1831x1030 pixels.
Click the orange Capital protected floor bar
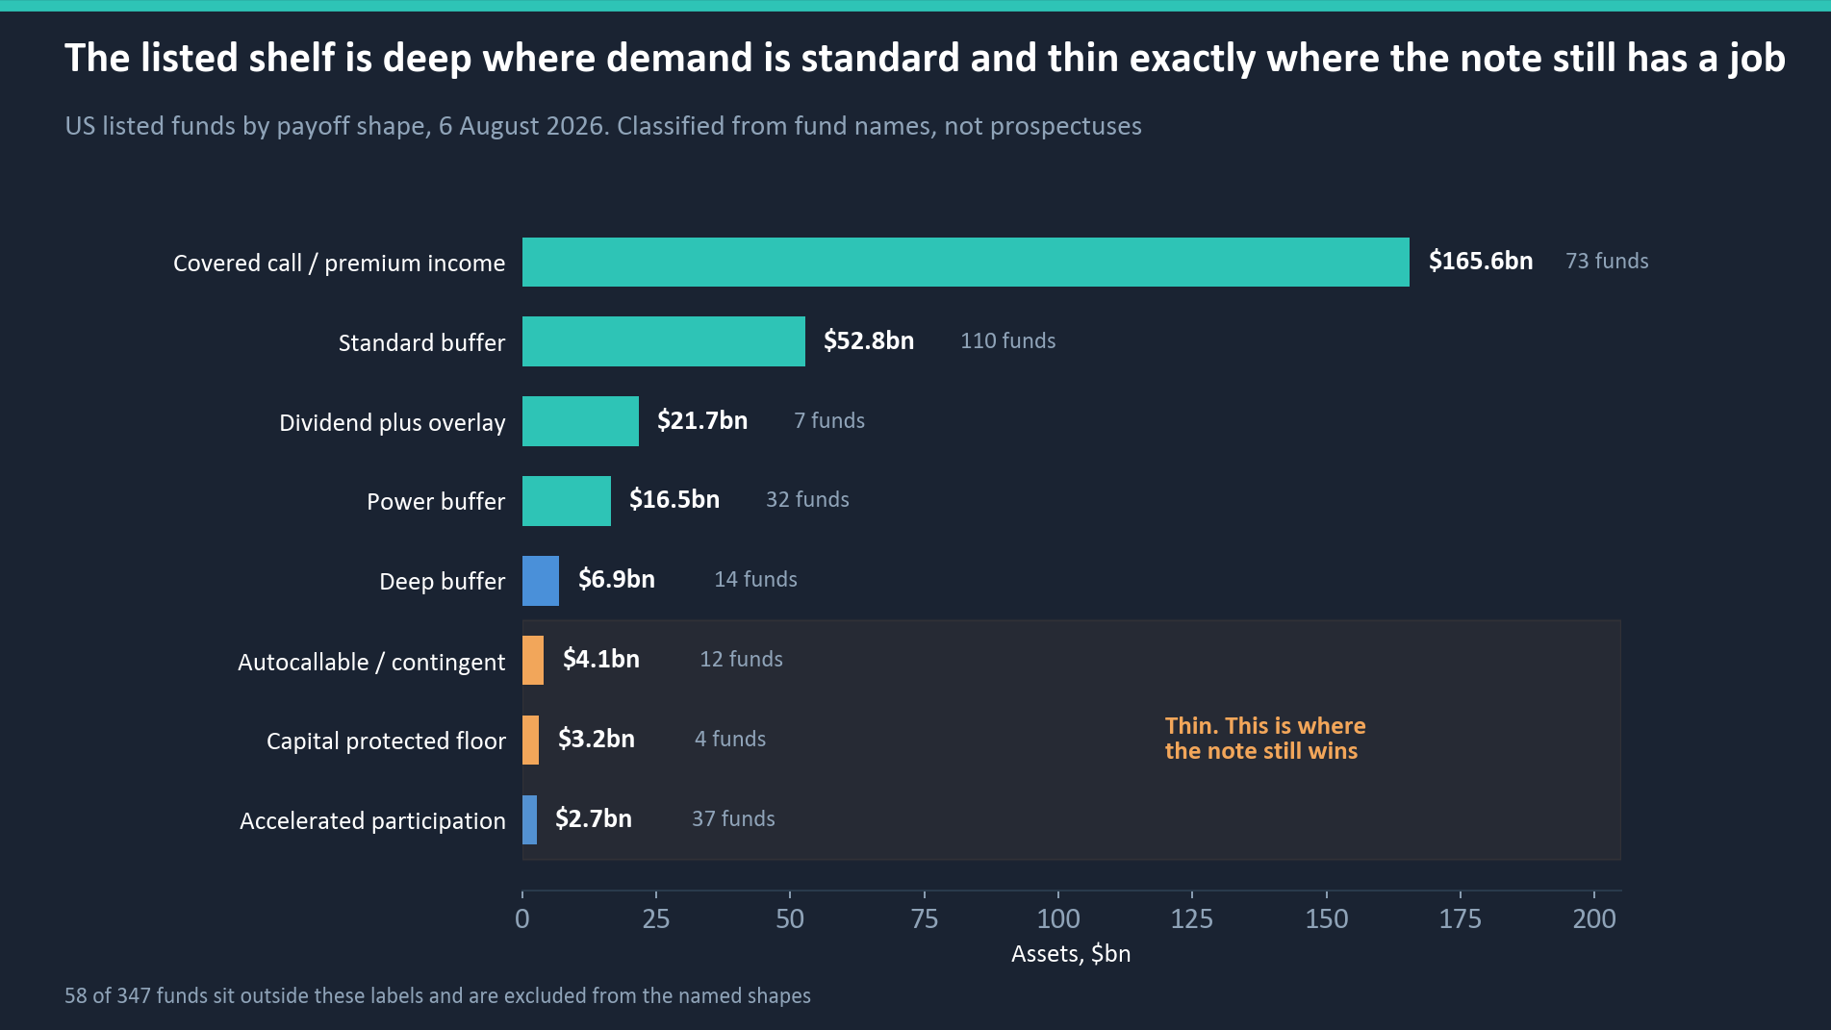point(530,740)
